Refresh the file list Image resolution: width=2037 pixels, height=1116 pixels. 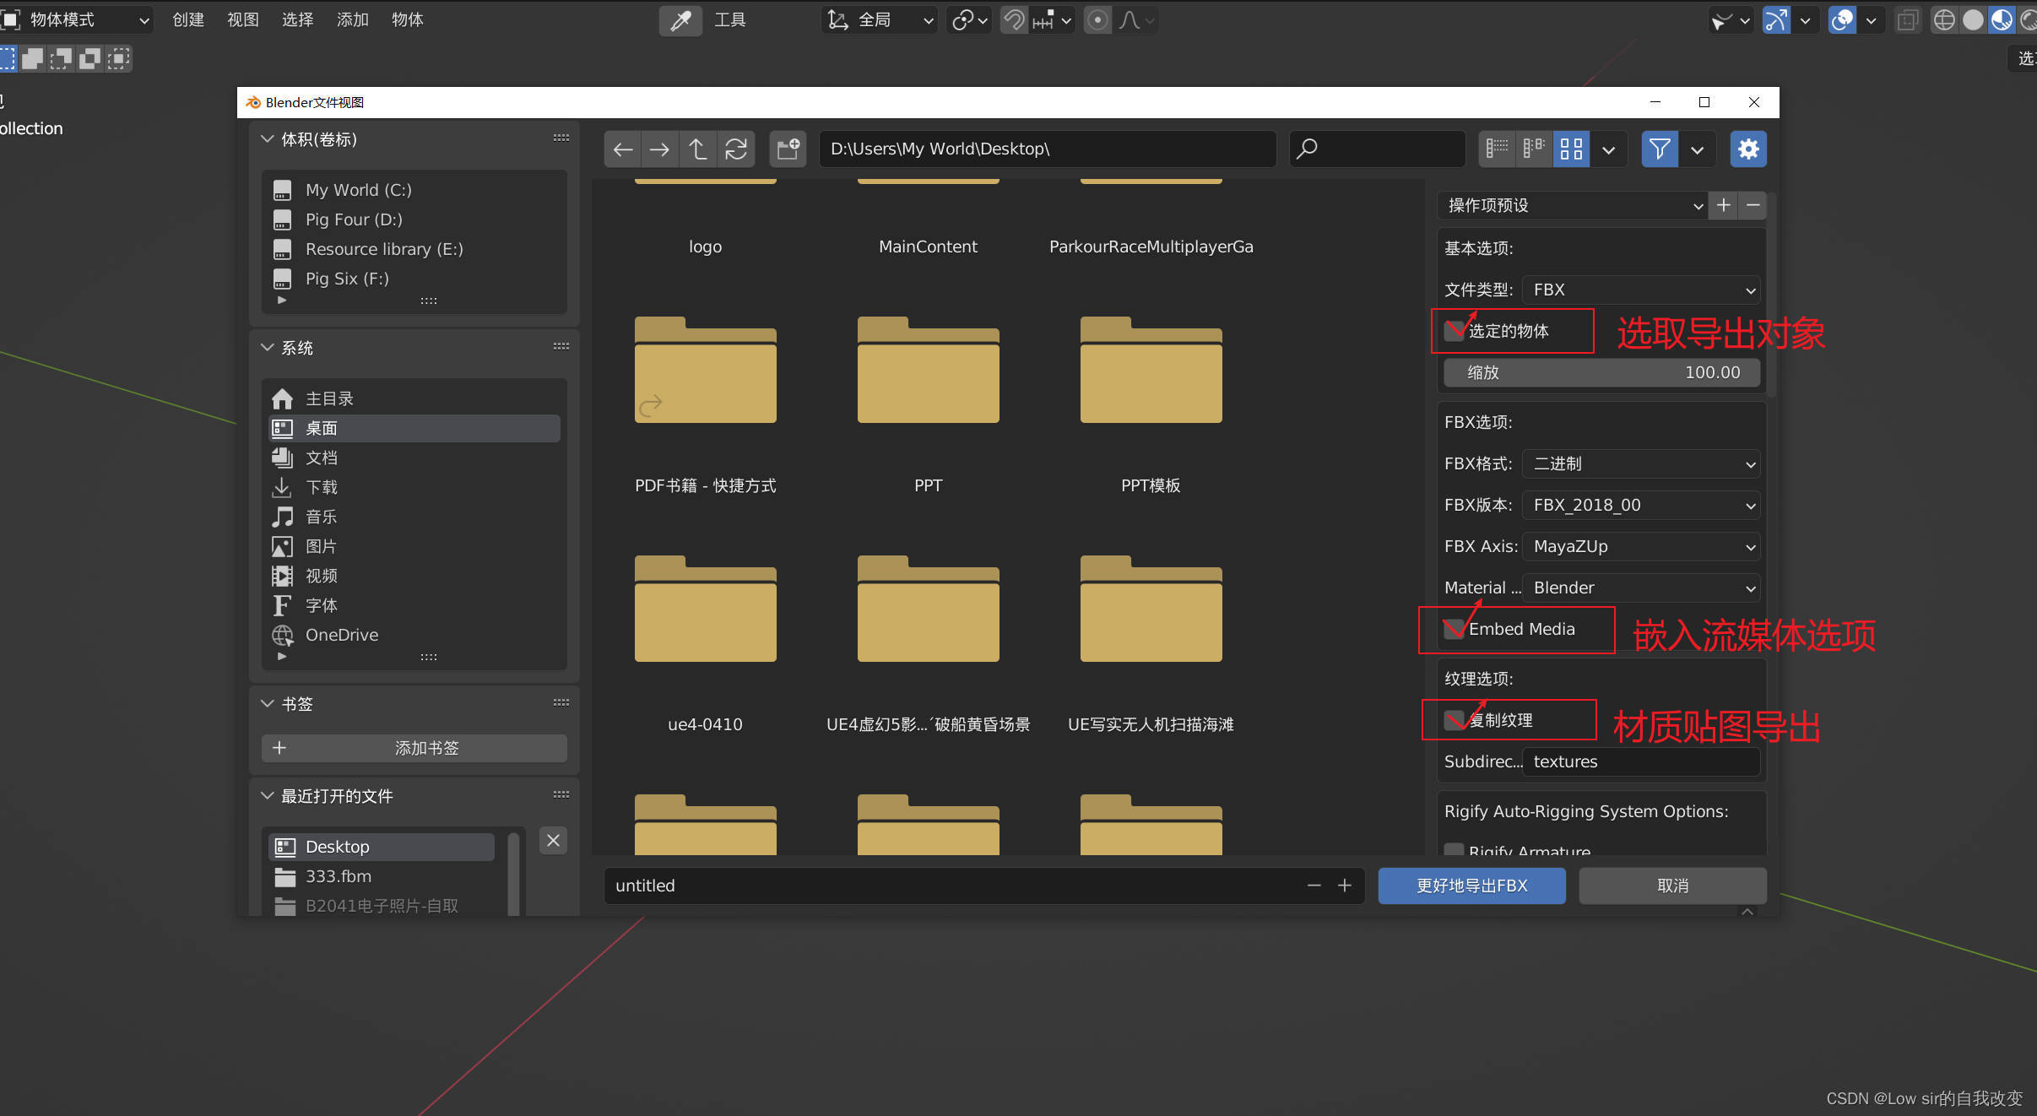click(736, 149)
